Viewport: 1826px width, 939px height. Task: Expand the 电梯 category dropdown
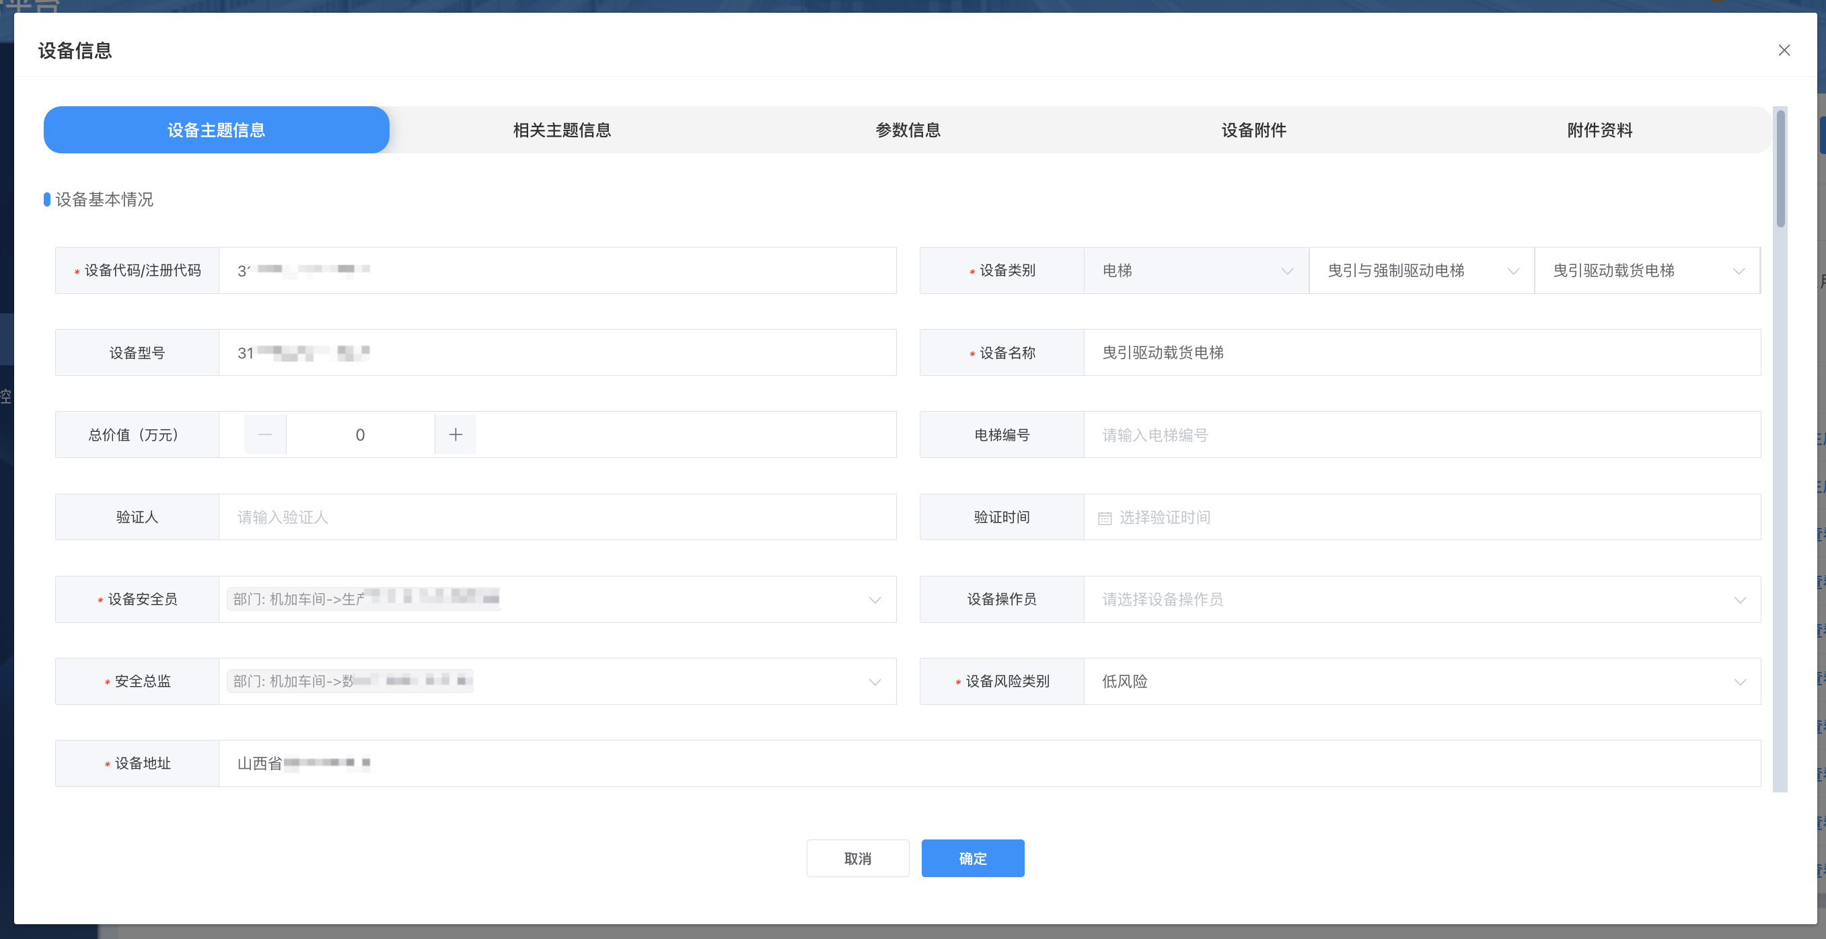1196,270
